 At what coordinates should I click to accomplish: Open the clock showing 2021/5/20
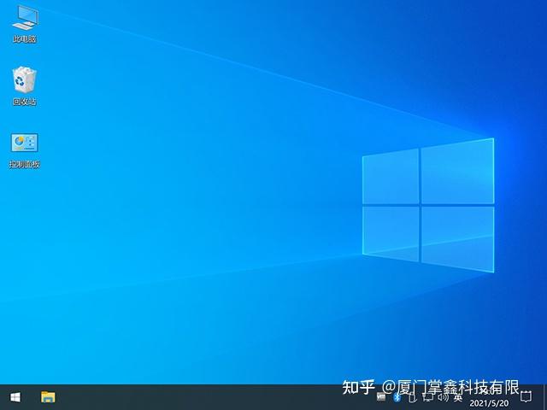(x=489, y=397)
